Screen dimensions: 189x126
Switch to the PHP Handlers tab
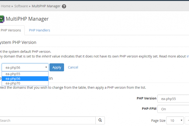39,30
